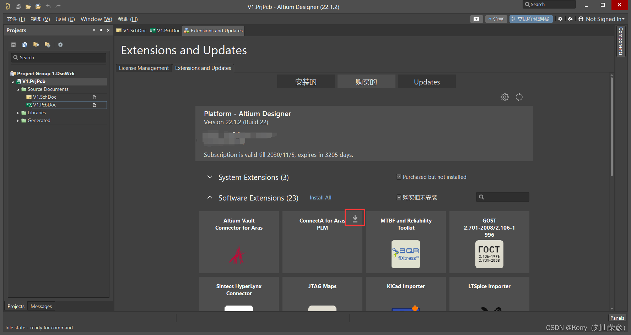Click 立即在线购买 buy online button

(x=531, y=19)
